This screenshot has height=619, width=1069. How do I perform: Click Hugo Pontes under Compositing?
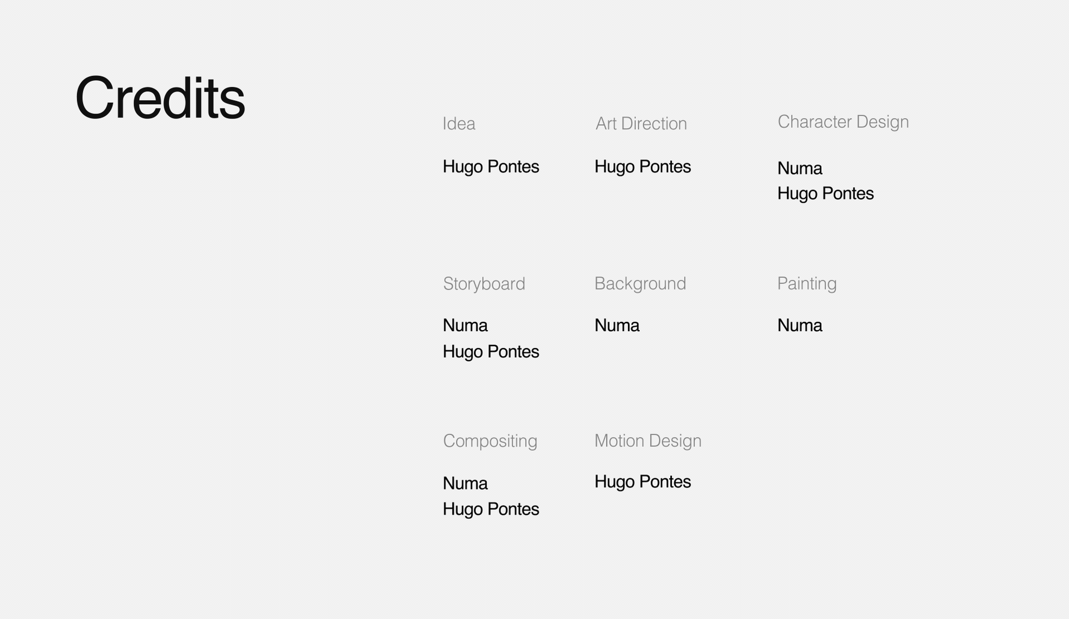[491, 509]
